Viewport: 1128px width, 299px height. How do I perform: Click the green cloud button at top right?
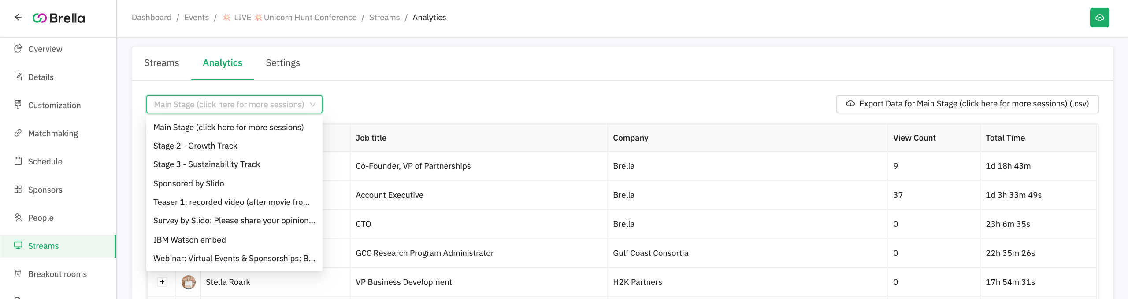(1099, 18)
